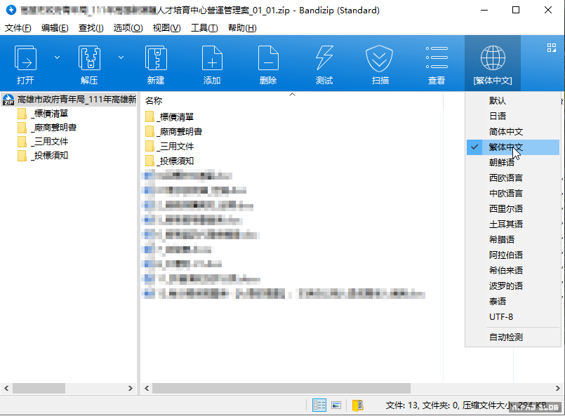Viewport: 565px width, 416px height.
Task: Select 自动检测 at the bottom of the menu
Action: pyautogui.click(x=505, y=337)
